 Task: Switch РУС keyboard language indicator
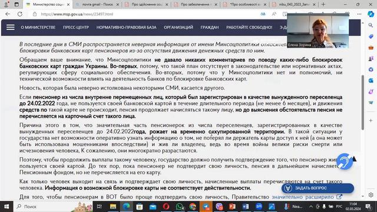coord(339,207)
